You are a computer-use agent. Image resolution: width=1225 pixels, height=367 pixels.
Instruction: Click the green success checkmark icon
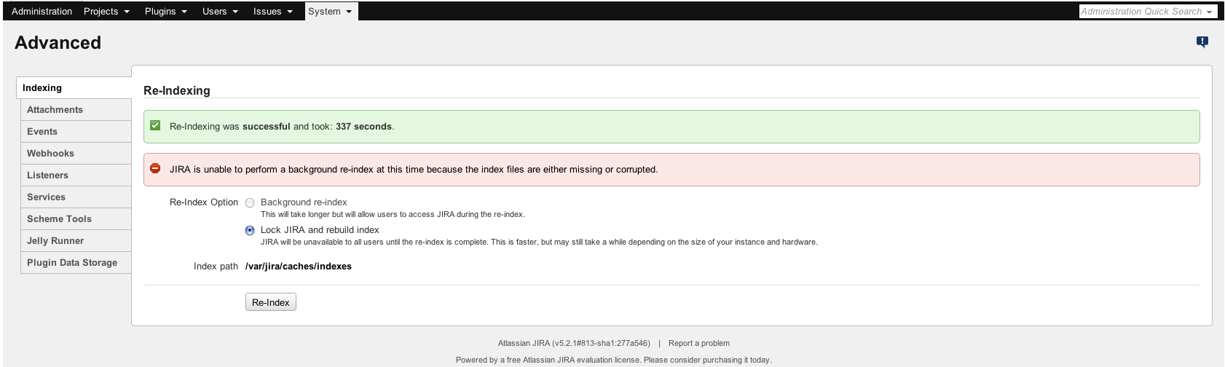click(155, 126)
